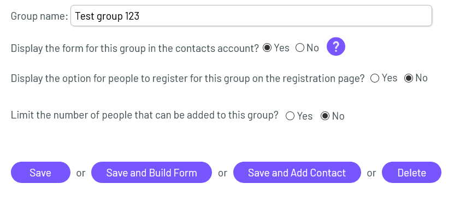
Task: Open the purple question mark help icon
Action: (336, 46)
